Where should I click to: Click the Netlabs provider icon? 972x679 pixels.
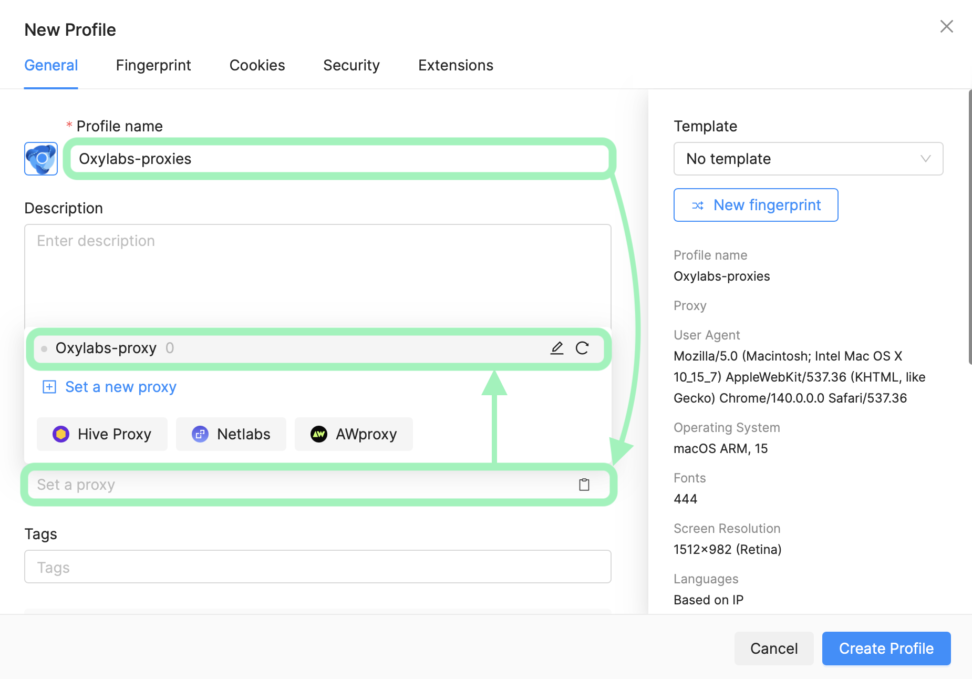tap(200, 434)
